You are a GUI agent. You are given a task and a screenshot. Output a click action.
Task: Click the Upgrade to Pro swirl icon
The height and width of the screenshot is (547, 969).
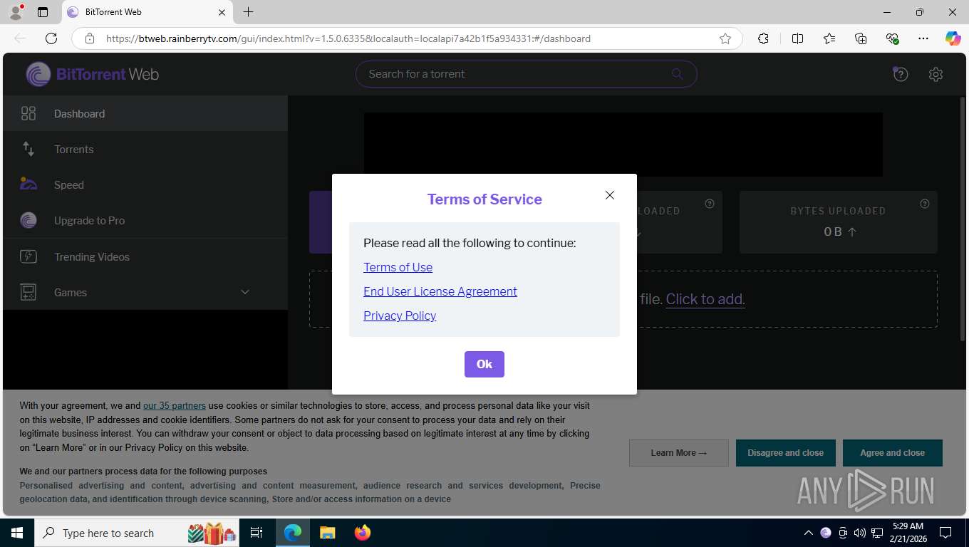(x=28, y=220)
